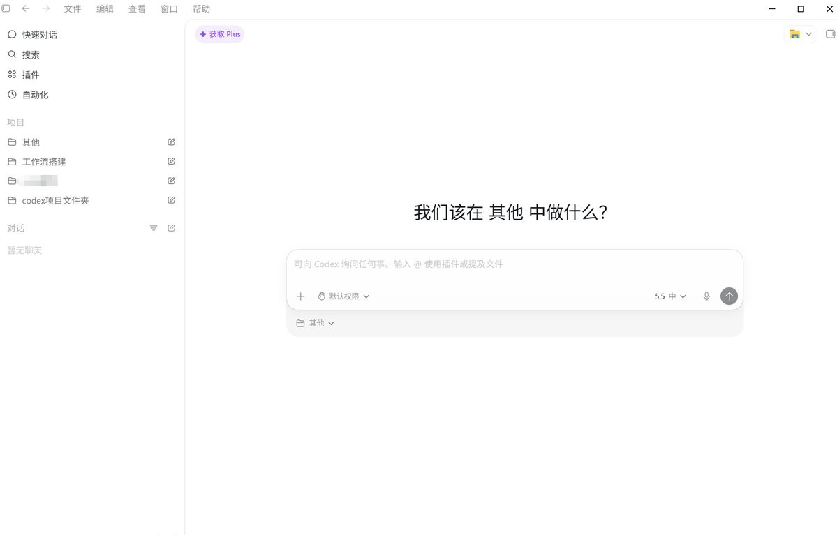Open the 编辑 menu
This screenshot has height=535, width=837.
coord(105,9)
